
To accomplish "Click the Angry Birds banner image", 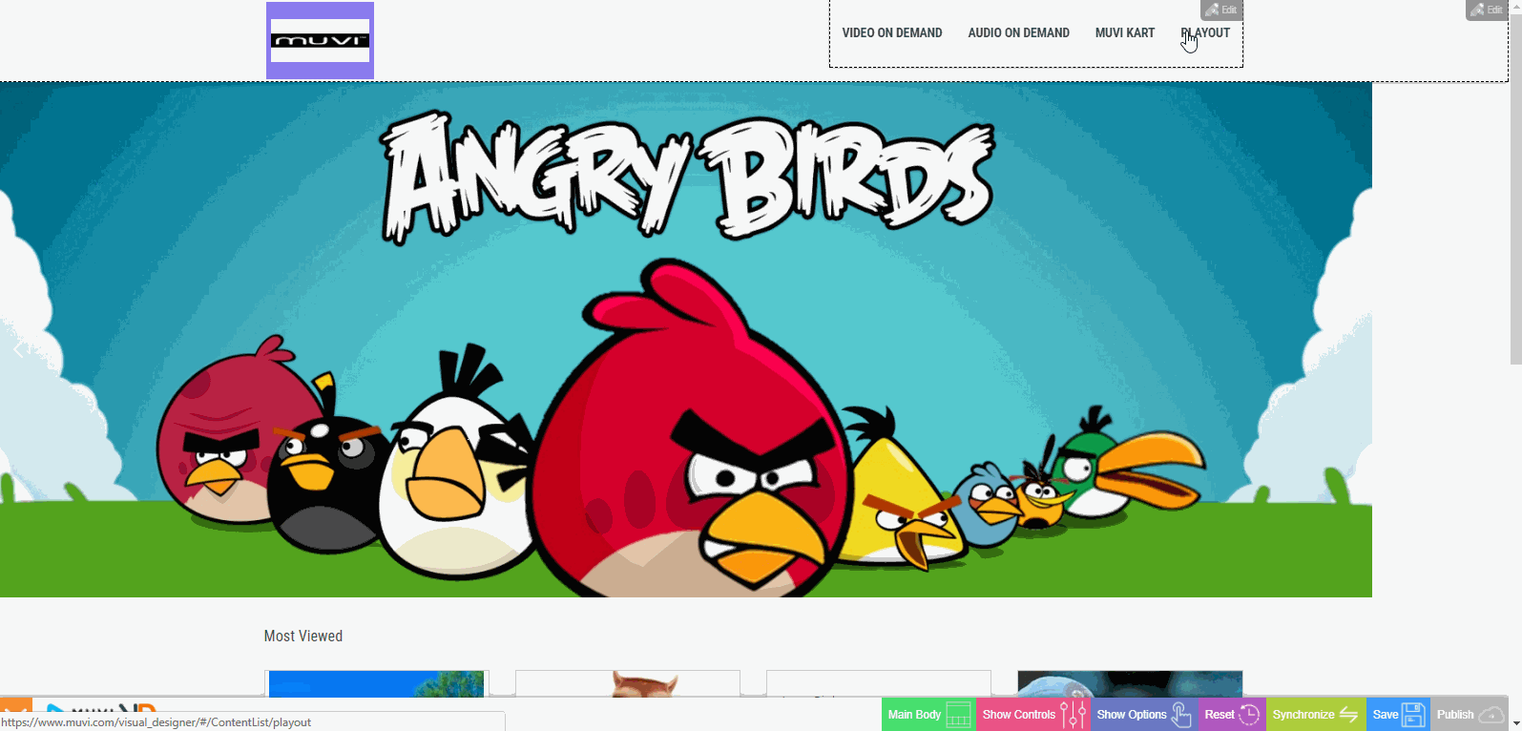I will click(686, 340).
